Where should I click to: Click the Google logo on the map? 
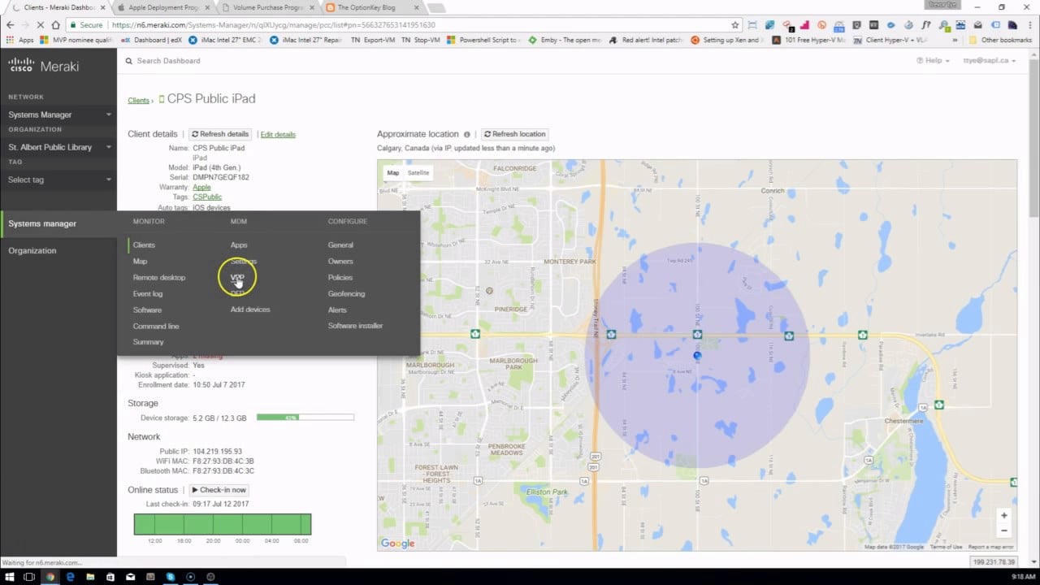tap(398, 544)
